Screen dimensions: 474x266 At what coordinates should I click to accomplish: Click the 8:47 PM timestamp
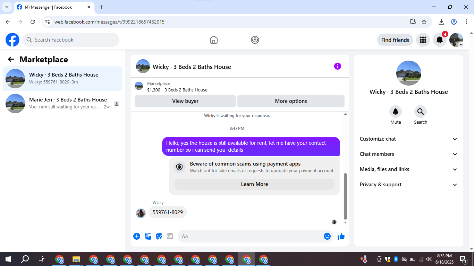pyautogui.click(x=237, y=128)
